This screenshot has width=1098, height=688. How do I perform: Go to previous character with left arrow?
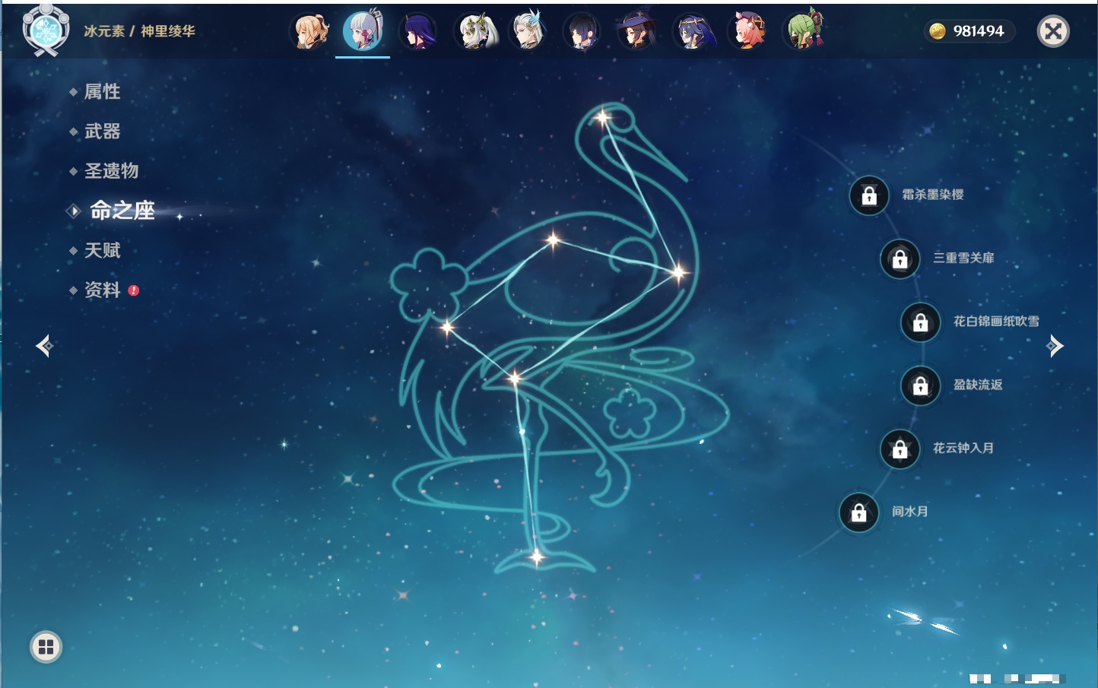pyautogui.click(x=44, y=346)
